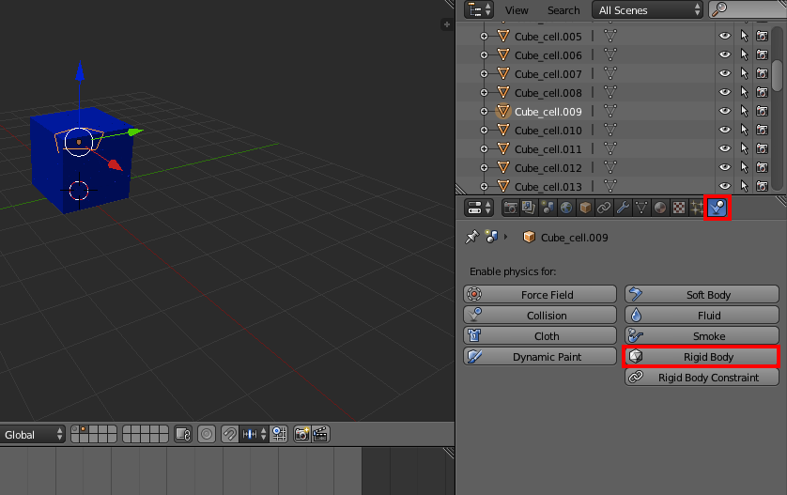Toggle renderability camera for Cube_cell.011

(762, 148)
